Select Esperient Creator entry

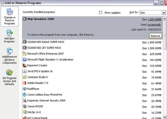tap(92, 65)
